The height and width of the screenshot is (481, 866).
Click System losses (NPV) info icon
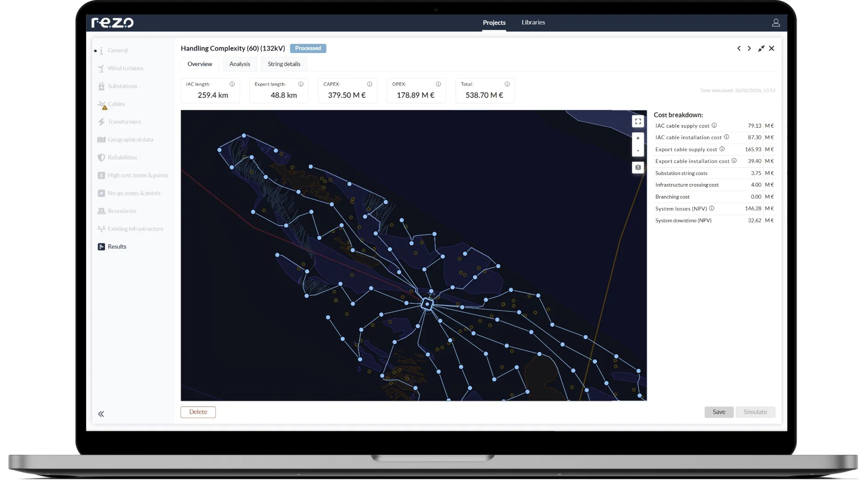712,208
